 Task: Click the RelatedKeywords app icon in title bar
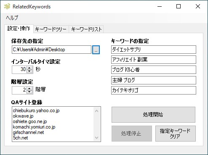tap(7, 6)
